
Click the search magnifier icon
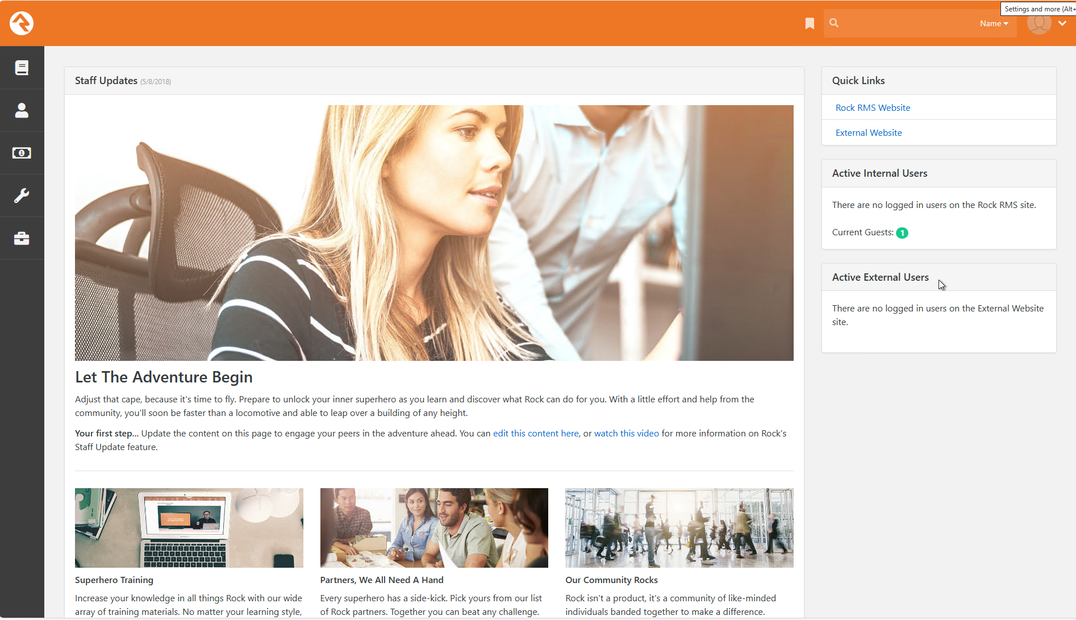coord(834,23)
